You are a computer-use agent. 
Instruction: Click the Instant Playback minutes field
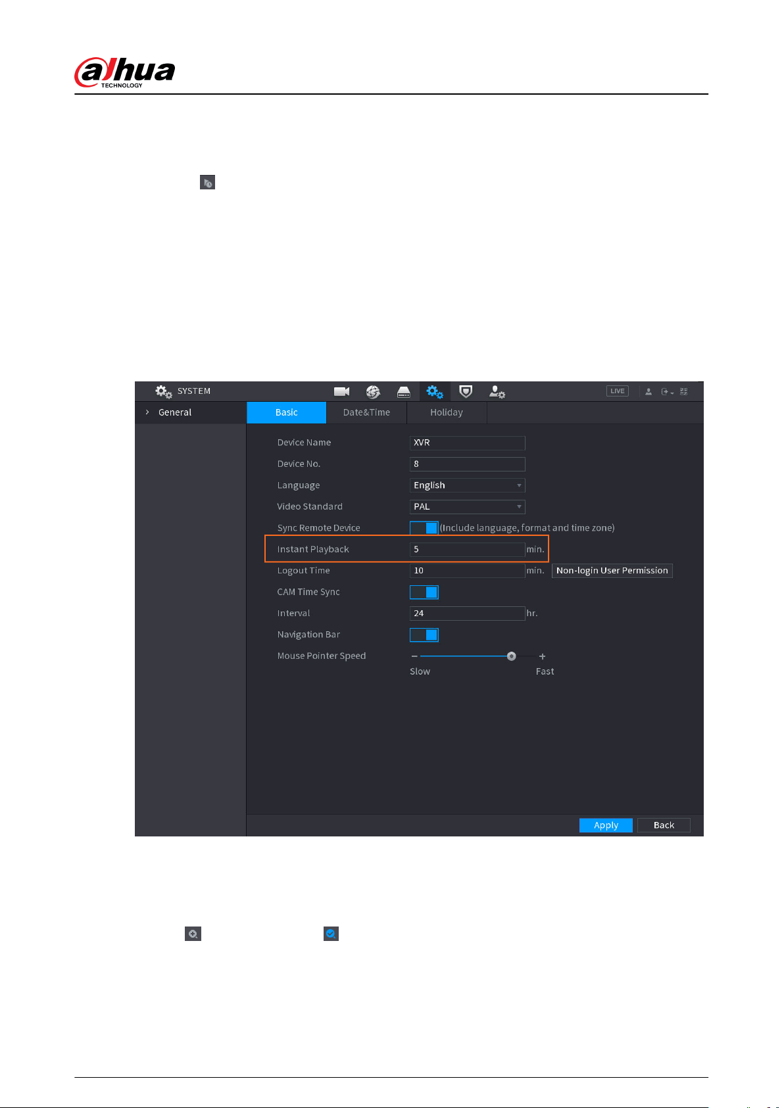pyautogui.click(x=468, y=550)
